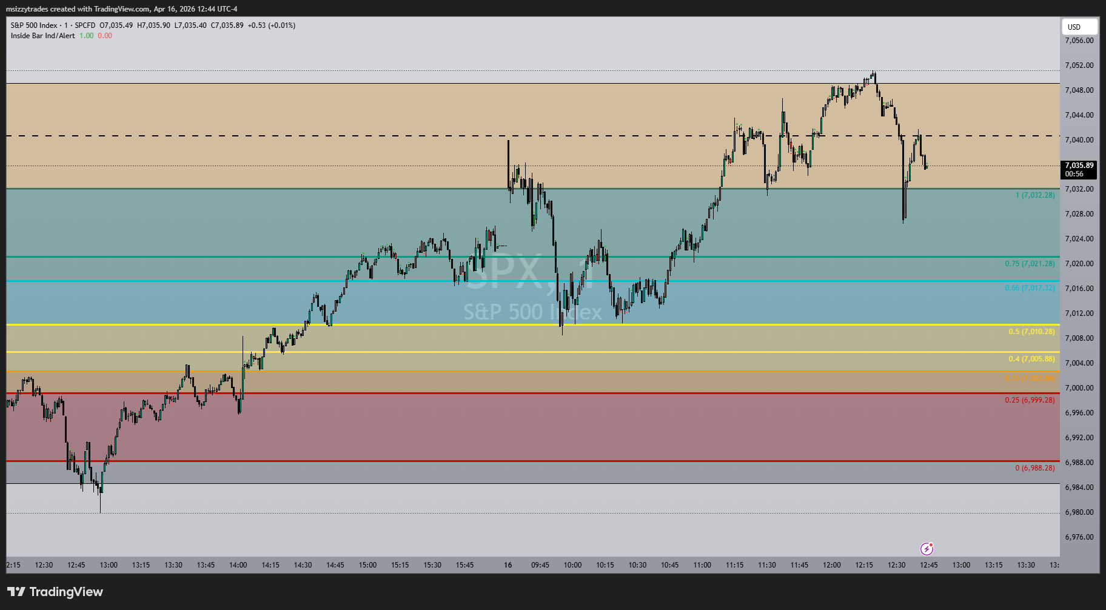Image resolution: width=1106 pixels, height=610 pixels.
Task: Click the 6,980.00 price axis label
Action: point(1079,512)
